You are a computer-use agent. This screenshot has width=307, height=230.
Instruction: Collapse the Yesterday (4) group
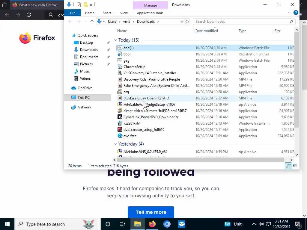(115, 144)
